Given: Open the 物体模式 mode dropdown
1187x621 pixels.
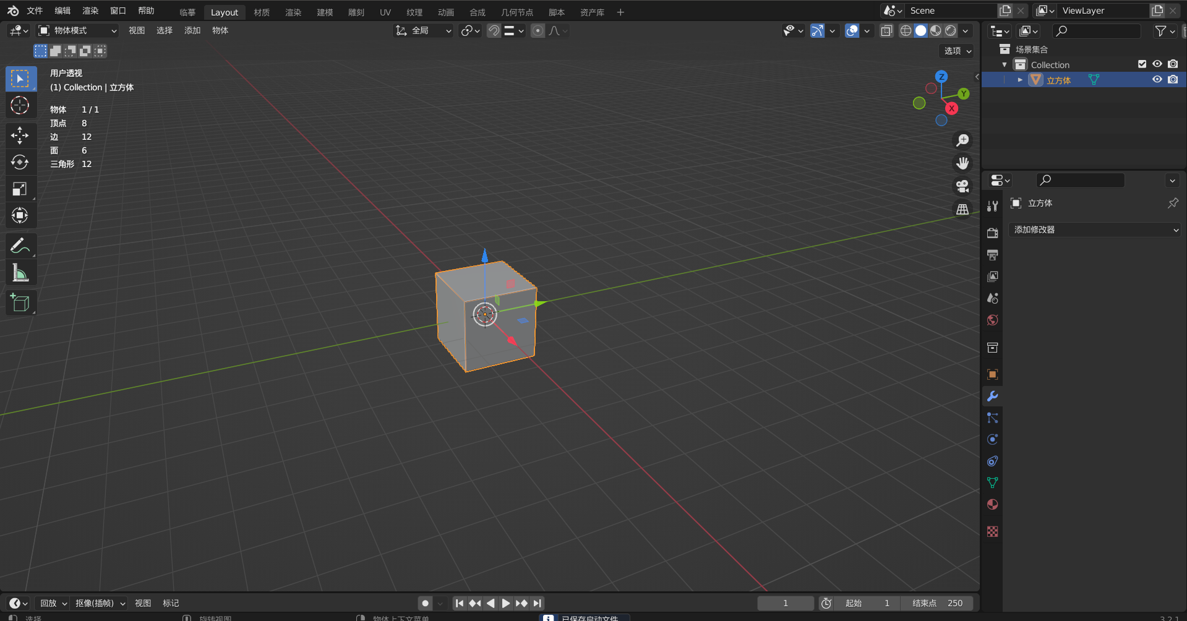Looking at the screenshot, I should click(x=77, y=30).
